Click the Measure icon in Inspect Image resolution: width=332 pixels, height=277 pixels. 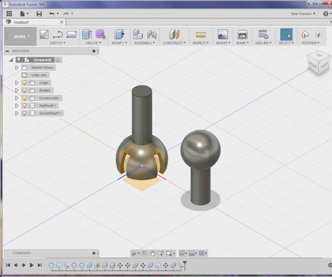point(201,35)
